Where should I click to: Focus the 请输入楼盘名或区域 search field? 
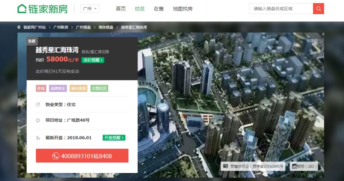[281, 9]
